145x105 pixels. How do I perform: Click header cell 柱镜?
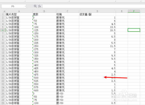68,14
